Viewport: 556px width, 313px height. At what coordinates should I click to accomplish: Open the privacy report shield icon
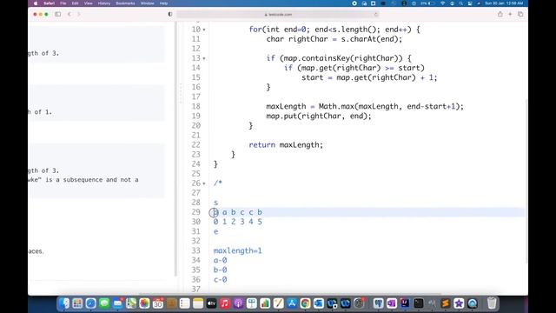[170, 14]
